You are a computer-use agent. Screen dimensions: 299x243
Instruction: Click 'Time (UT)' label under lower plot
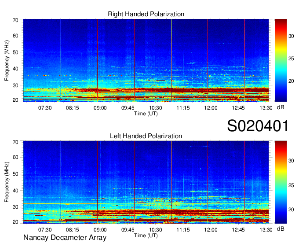click(x=146, y=236)
